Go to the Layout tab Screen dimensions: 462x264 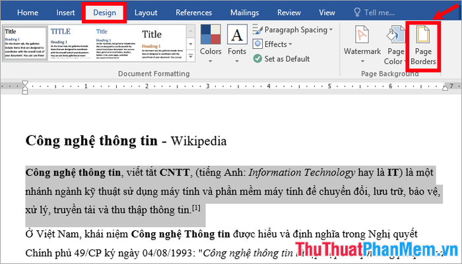pyautogui.click(x=145, y=12)
